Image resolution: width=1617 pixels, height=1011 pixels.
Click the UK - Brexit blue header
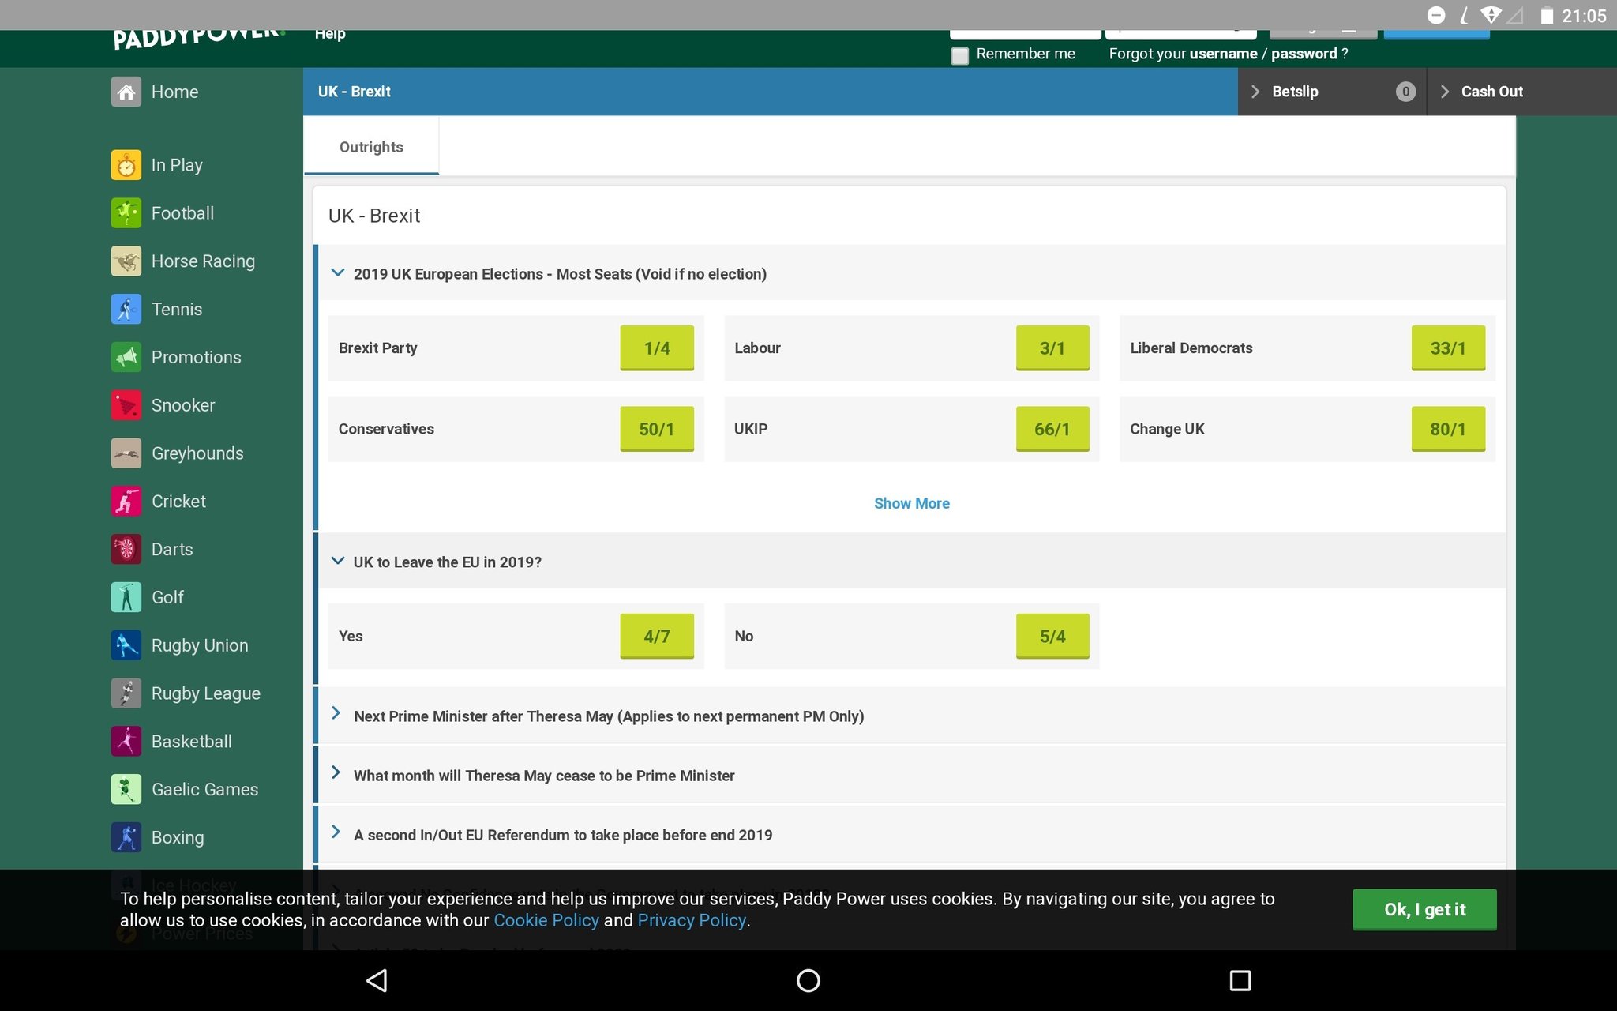(x=771, y=92)
